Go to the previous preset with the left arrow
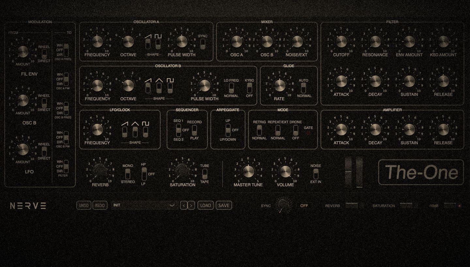 (184, 205)
